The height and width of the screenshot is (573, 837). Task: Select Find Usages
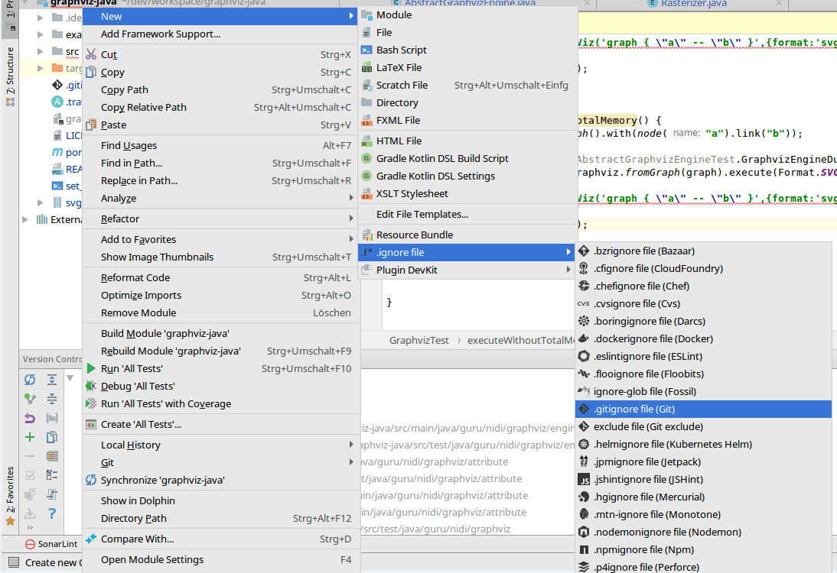click(x=221, y=145)
